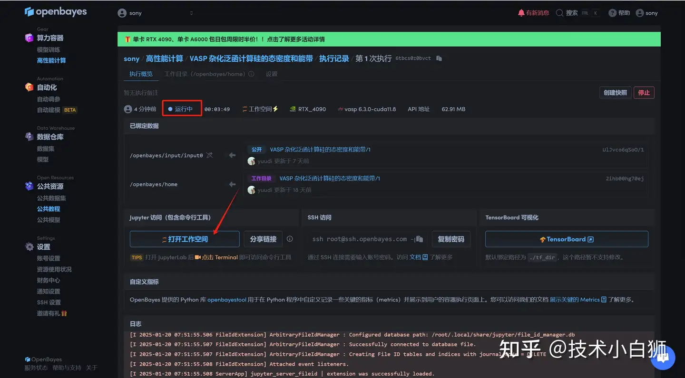Open 模型 under 数据仓库

pyautogui.click(x=43, y=160)
